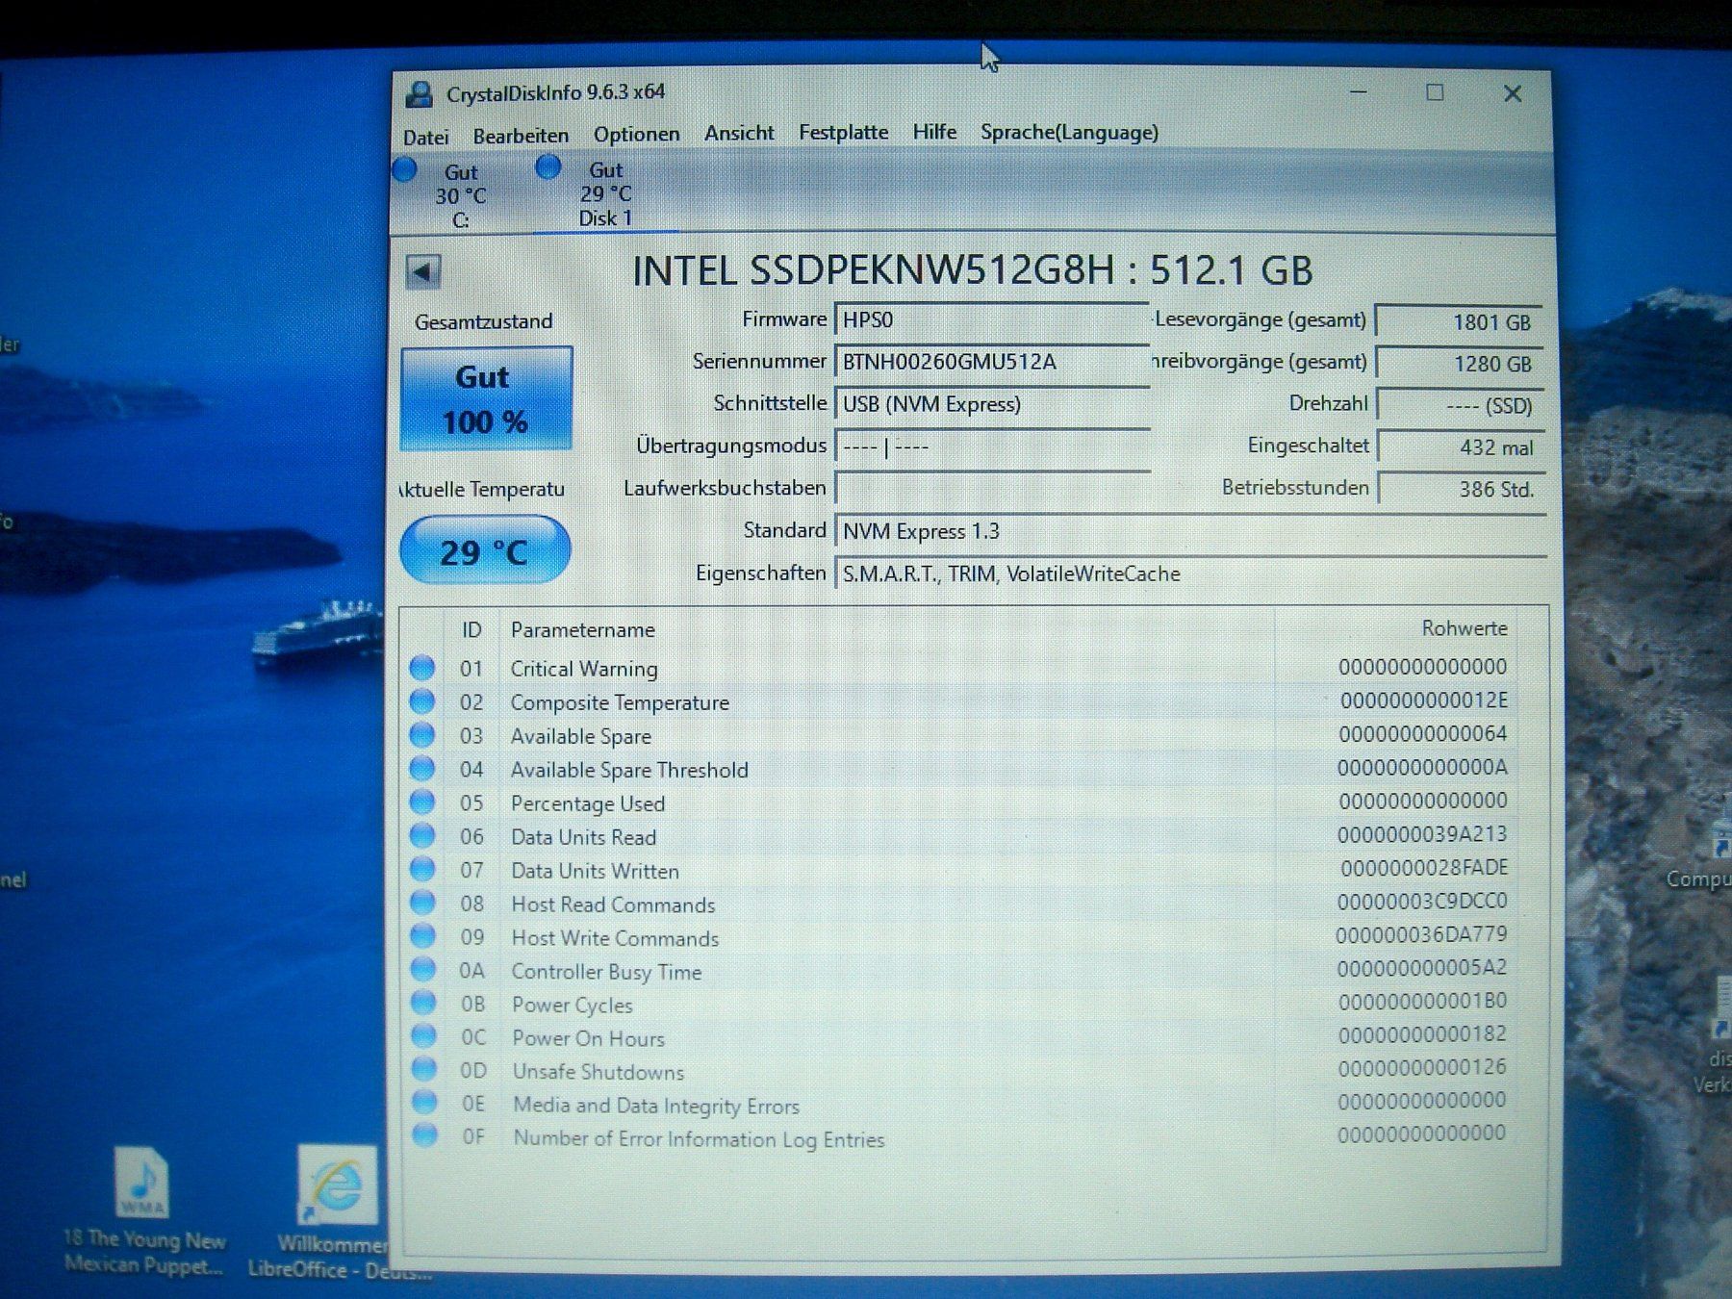Click the CrystalDiskInfo application icon in the titlebar
This screenshot has width=1732, height=1299.
click(x=420, y=93)
